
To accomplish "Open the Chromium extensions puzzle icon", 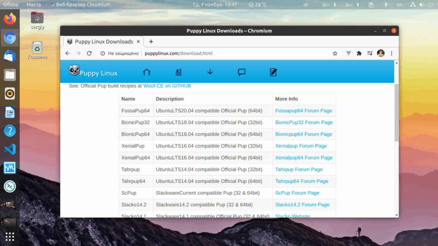I will [x=359, y=53].
